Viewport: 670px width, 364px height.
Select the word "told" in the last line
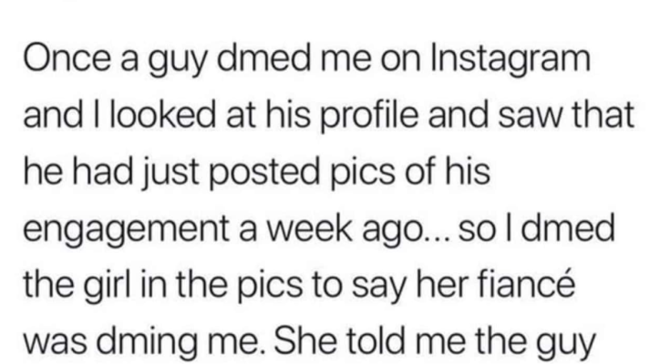pyautogui.click(x=372, y=340)
